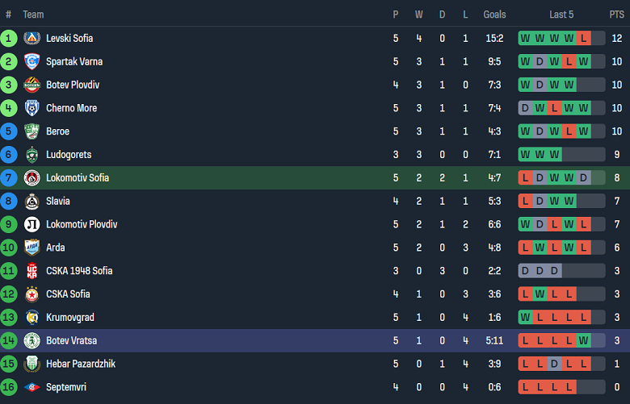The image size is (630, 404).
Task: Click the Spartak Varna club crest
Action: [31, 62]
